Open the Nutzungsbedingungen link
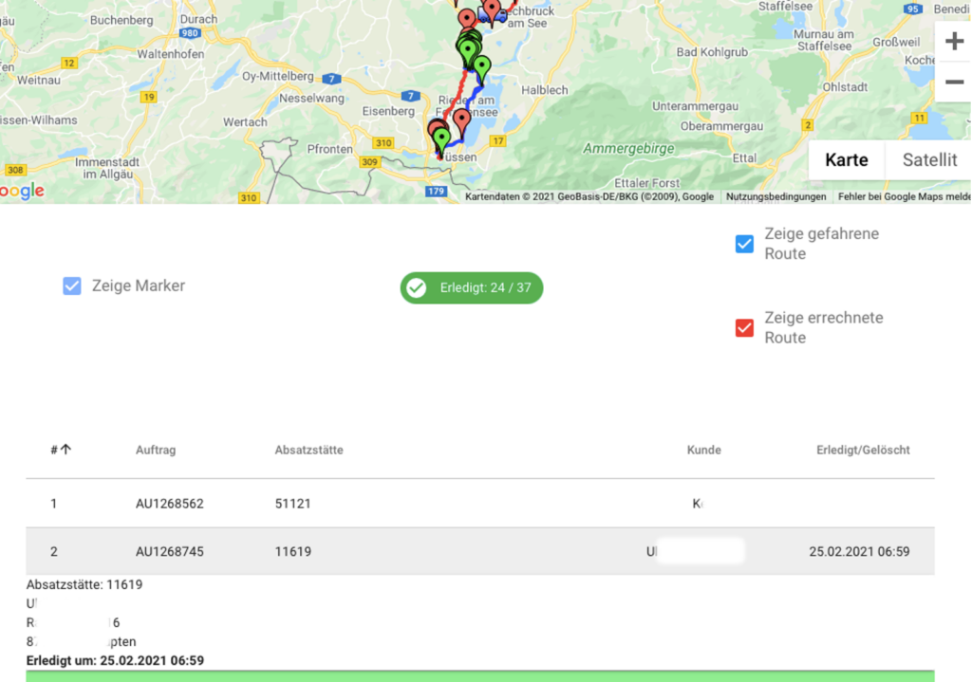Screen dimensions: 972x682 point(776,197)
